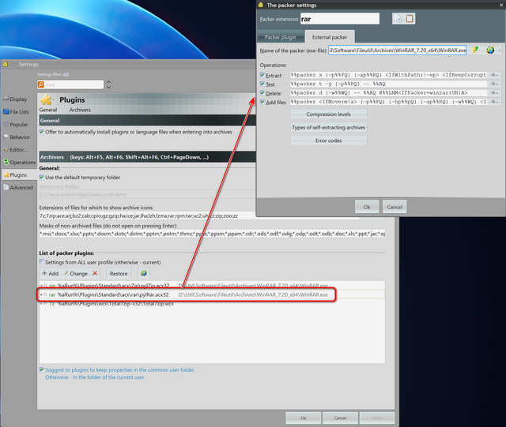Toggle the Add files operation checkbox
This screenshot has height=427, width=506.
262,102
